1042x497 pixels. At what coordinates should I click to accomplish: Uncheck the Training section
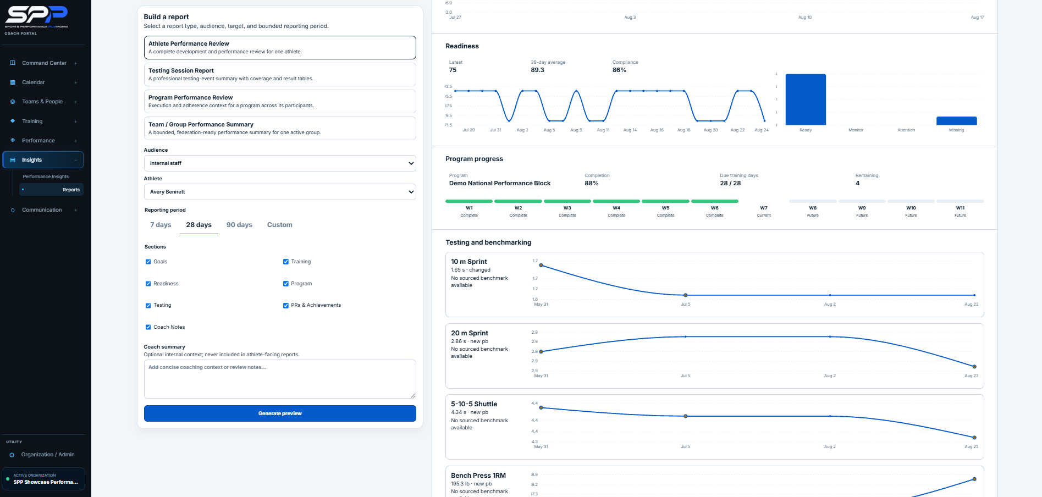286,262
